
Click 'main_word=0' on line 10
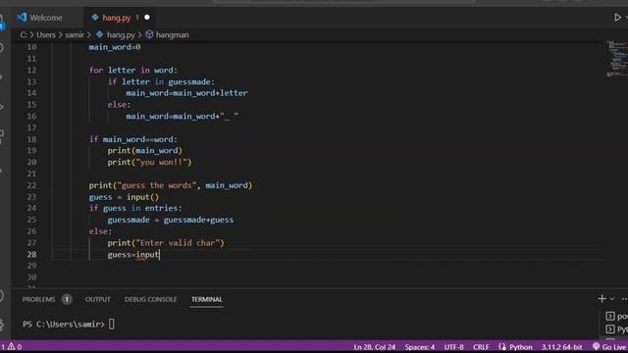(x=115, y=47)
